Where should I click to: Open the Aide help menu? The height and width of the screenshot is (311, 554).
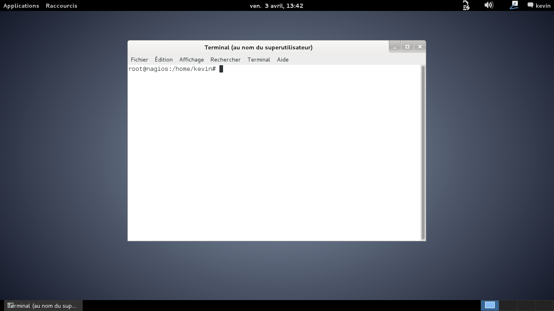point(283,60)
